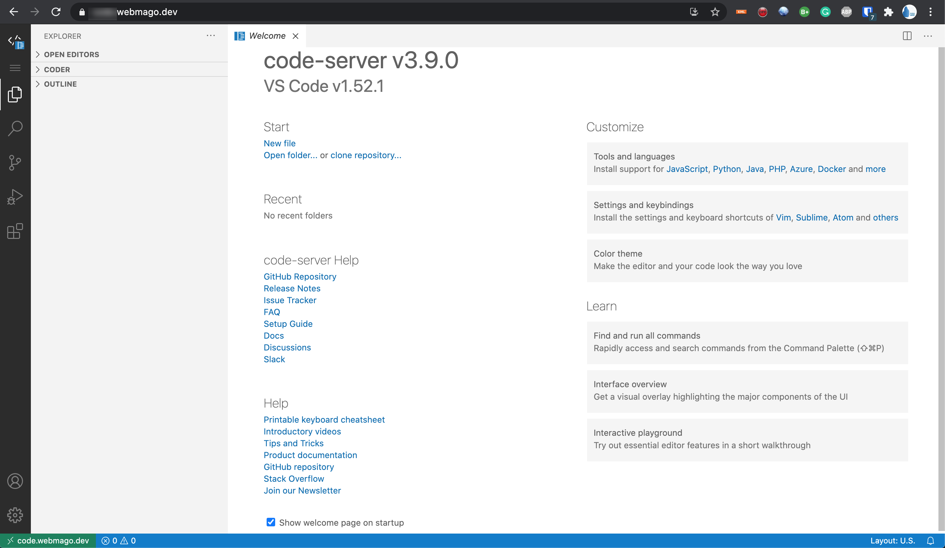945x548 pixels.
Task: Open clone repository link
Action: point(366,155)
